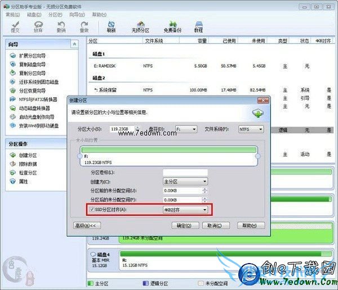This screenshot has height=290, width=338.
Task: Click 分区前的未分配空间 value field
Action: (x=183, y=191)
